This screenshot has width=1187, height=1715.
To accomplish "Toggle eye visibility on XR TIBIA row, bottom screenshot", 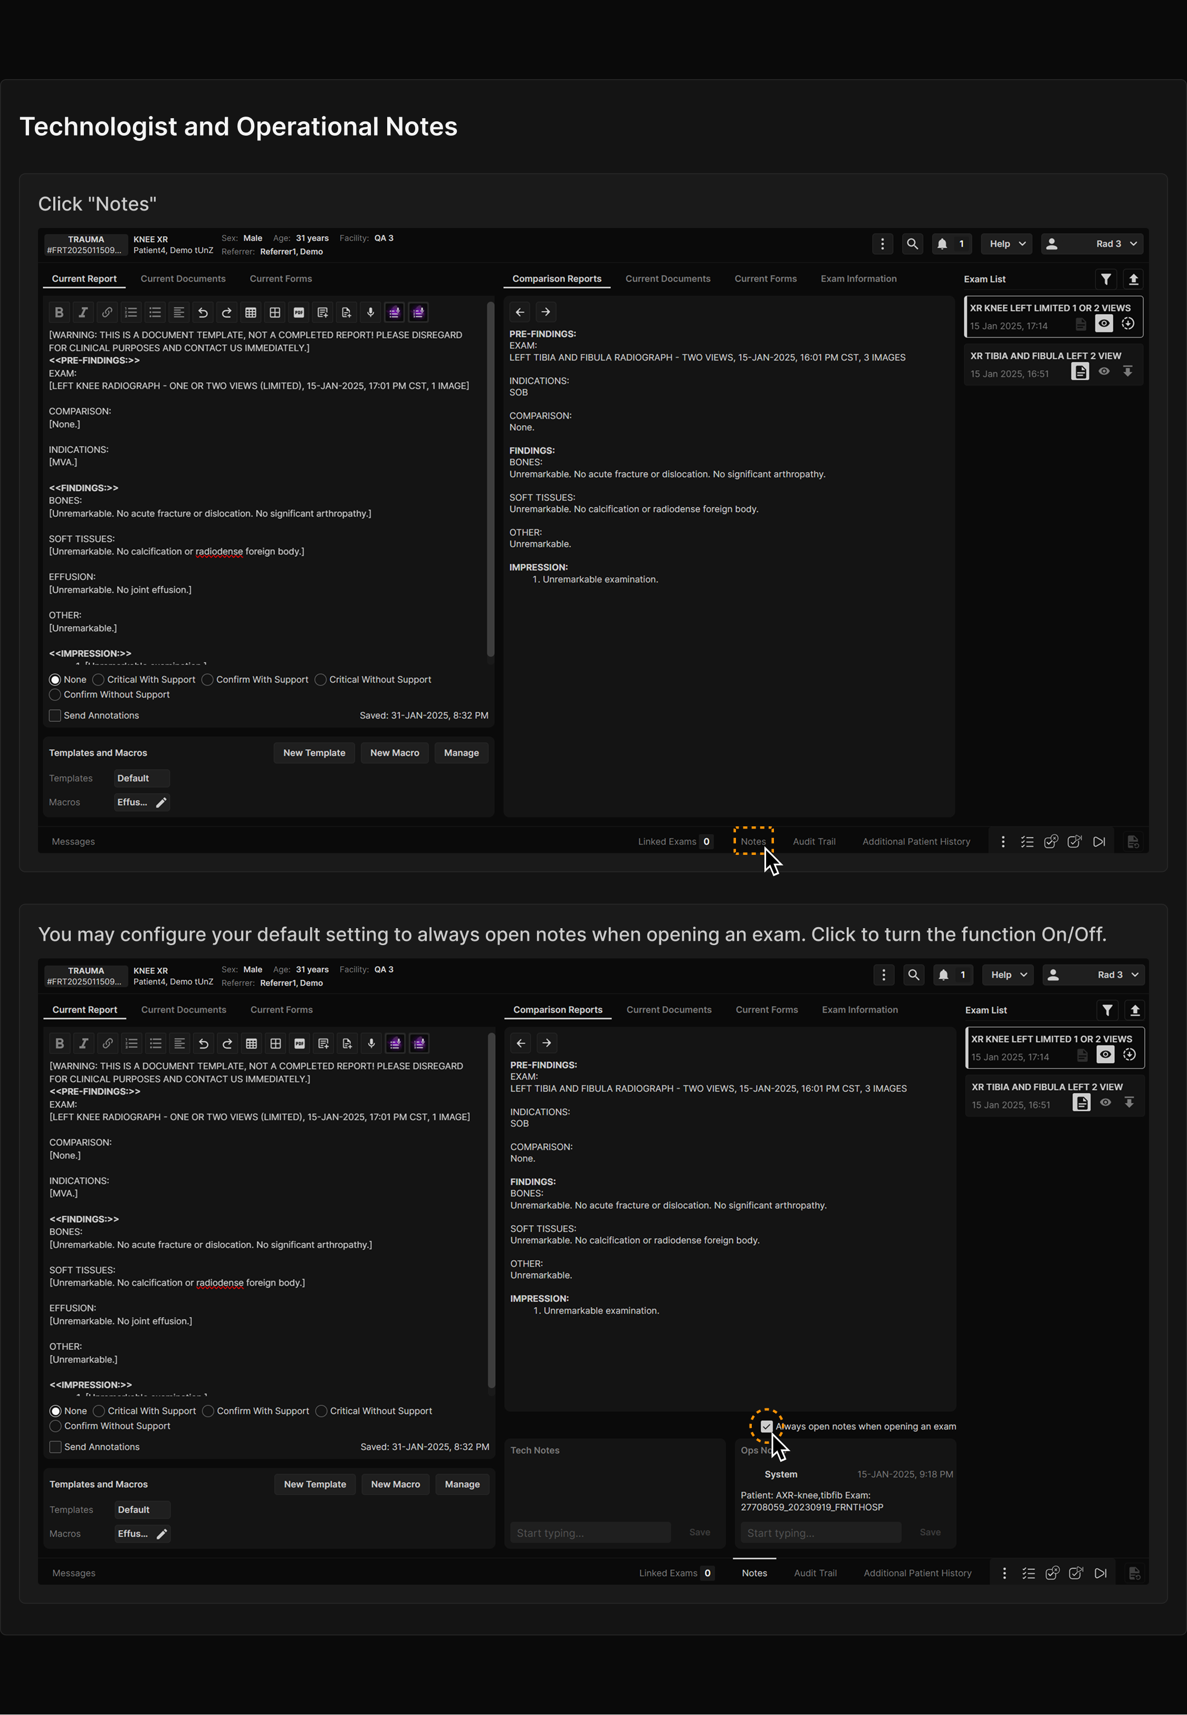I will (x=1106, y=1102).
